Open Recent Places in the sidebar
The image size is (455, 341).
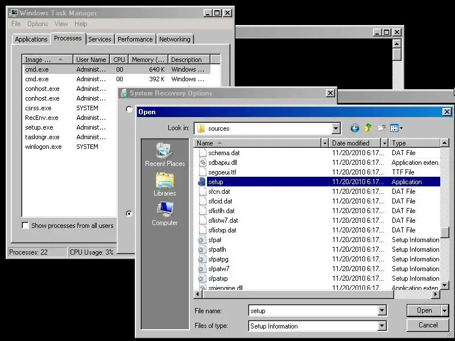point(165,155)
